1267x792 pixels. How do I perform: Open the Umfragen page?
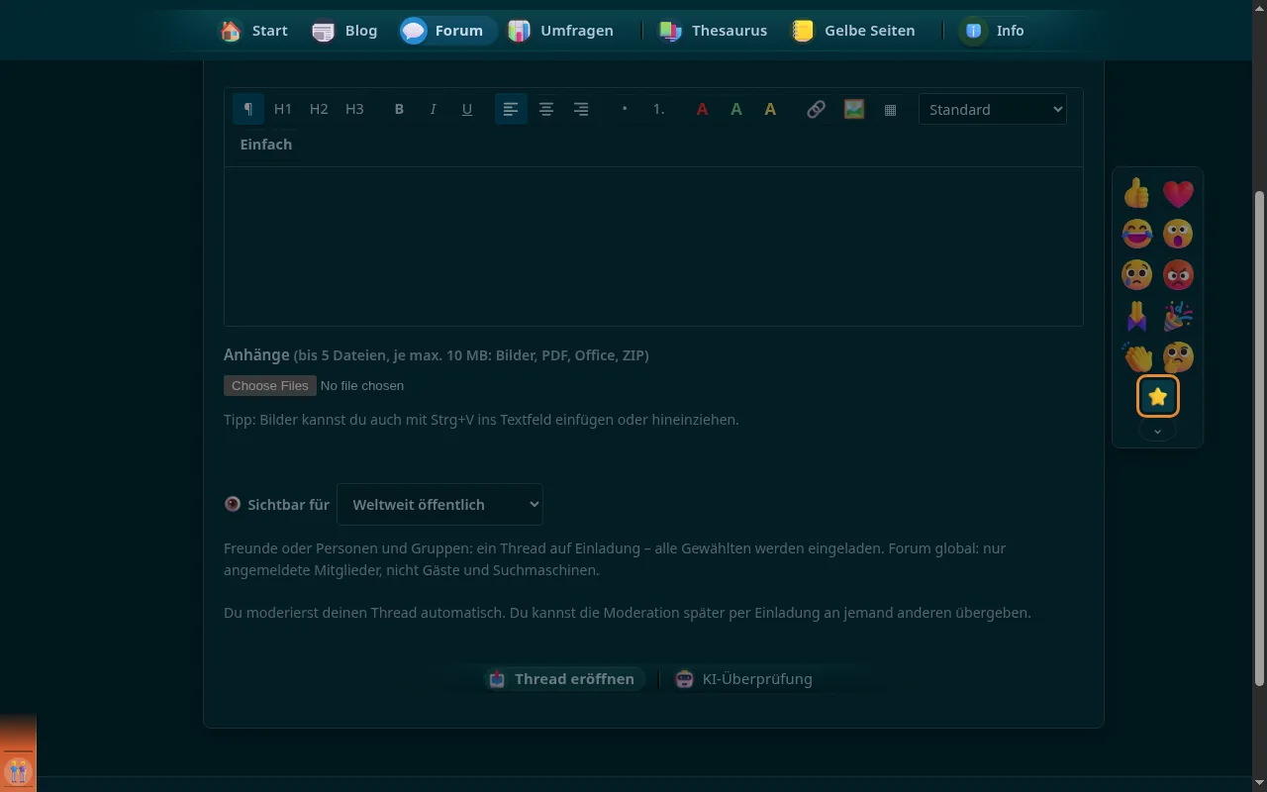point(560,31)
